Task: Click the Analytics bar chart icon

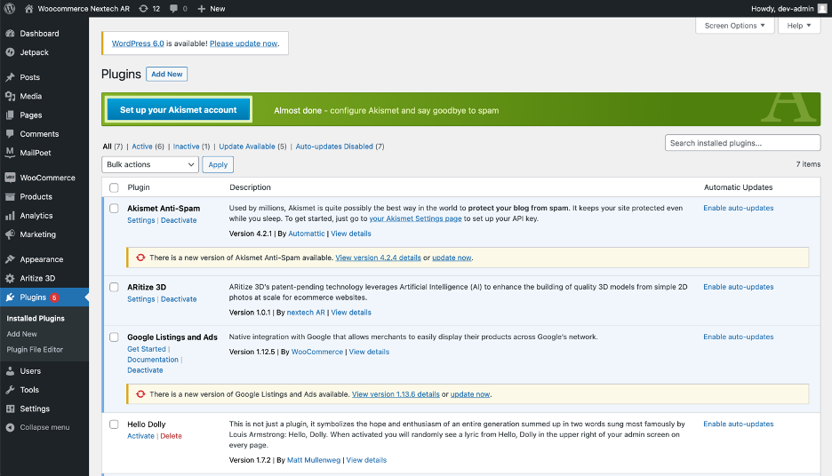Action: [10, 215]
